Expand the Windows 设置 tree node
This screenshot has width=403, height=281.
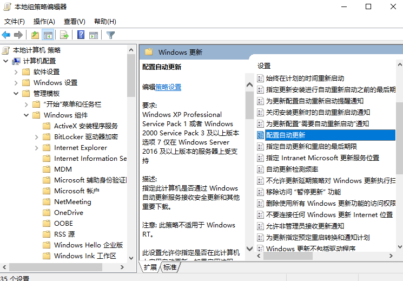tap(16, 83)
